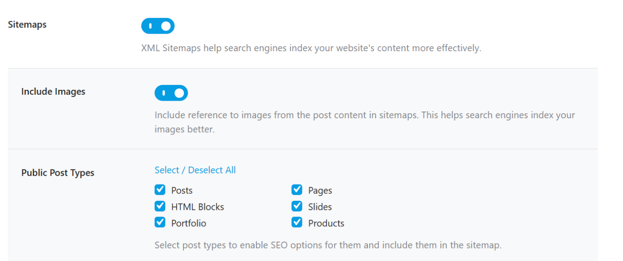
Task: Click the "Slides" text label
Action: [x=320, y=207]
